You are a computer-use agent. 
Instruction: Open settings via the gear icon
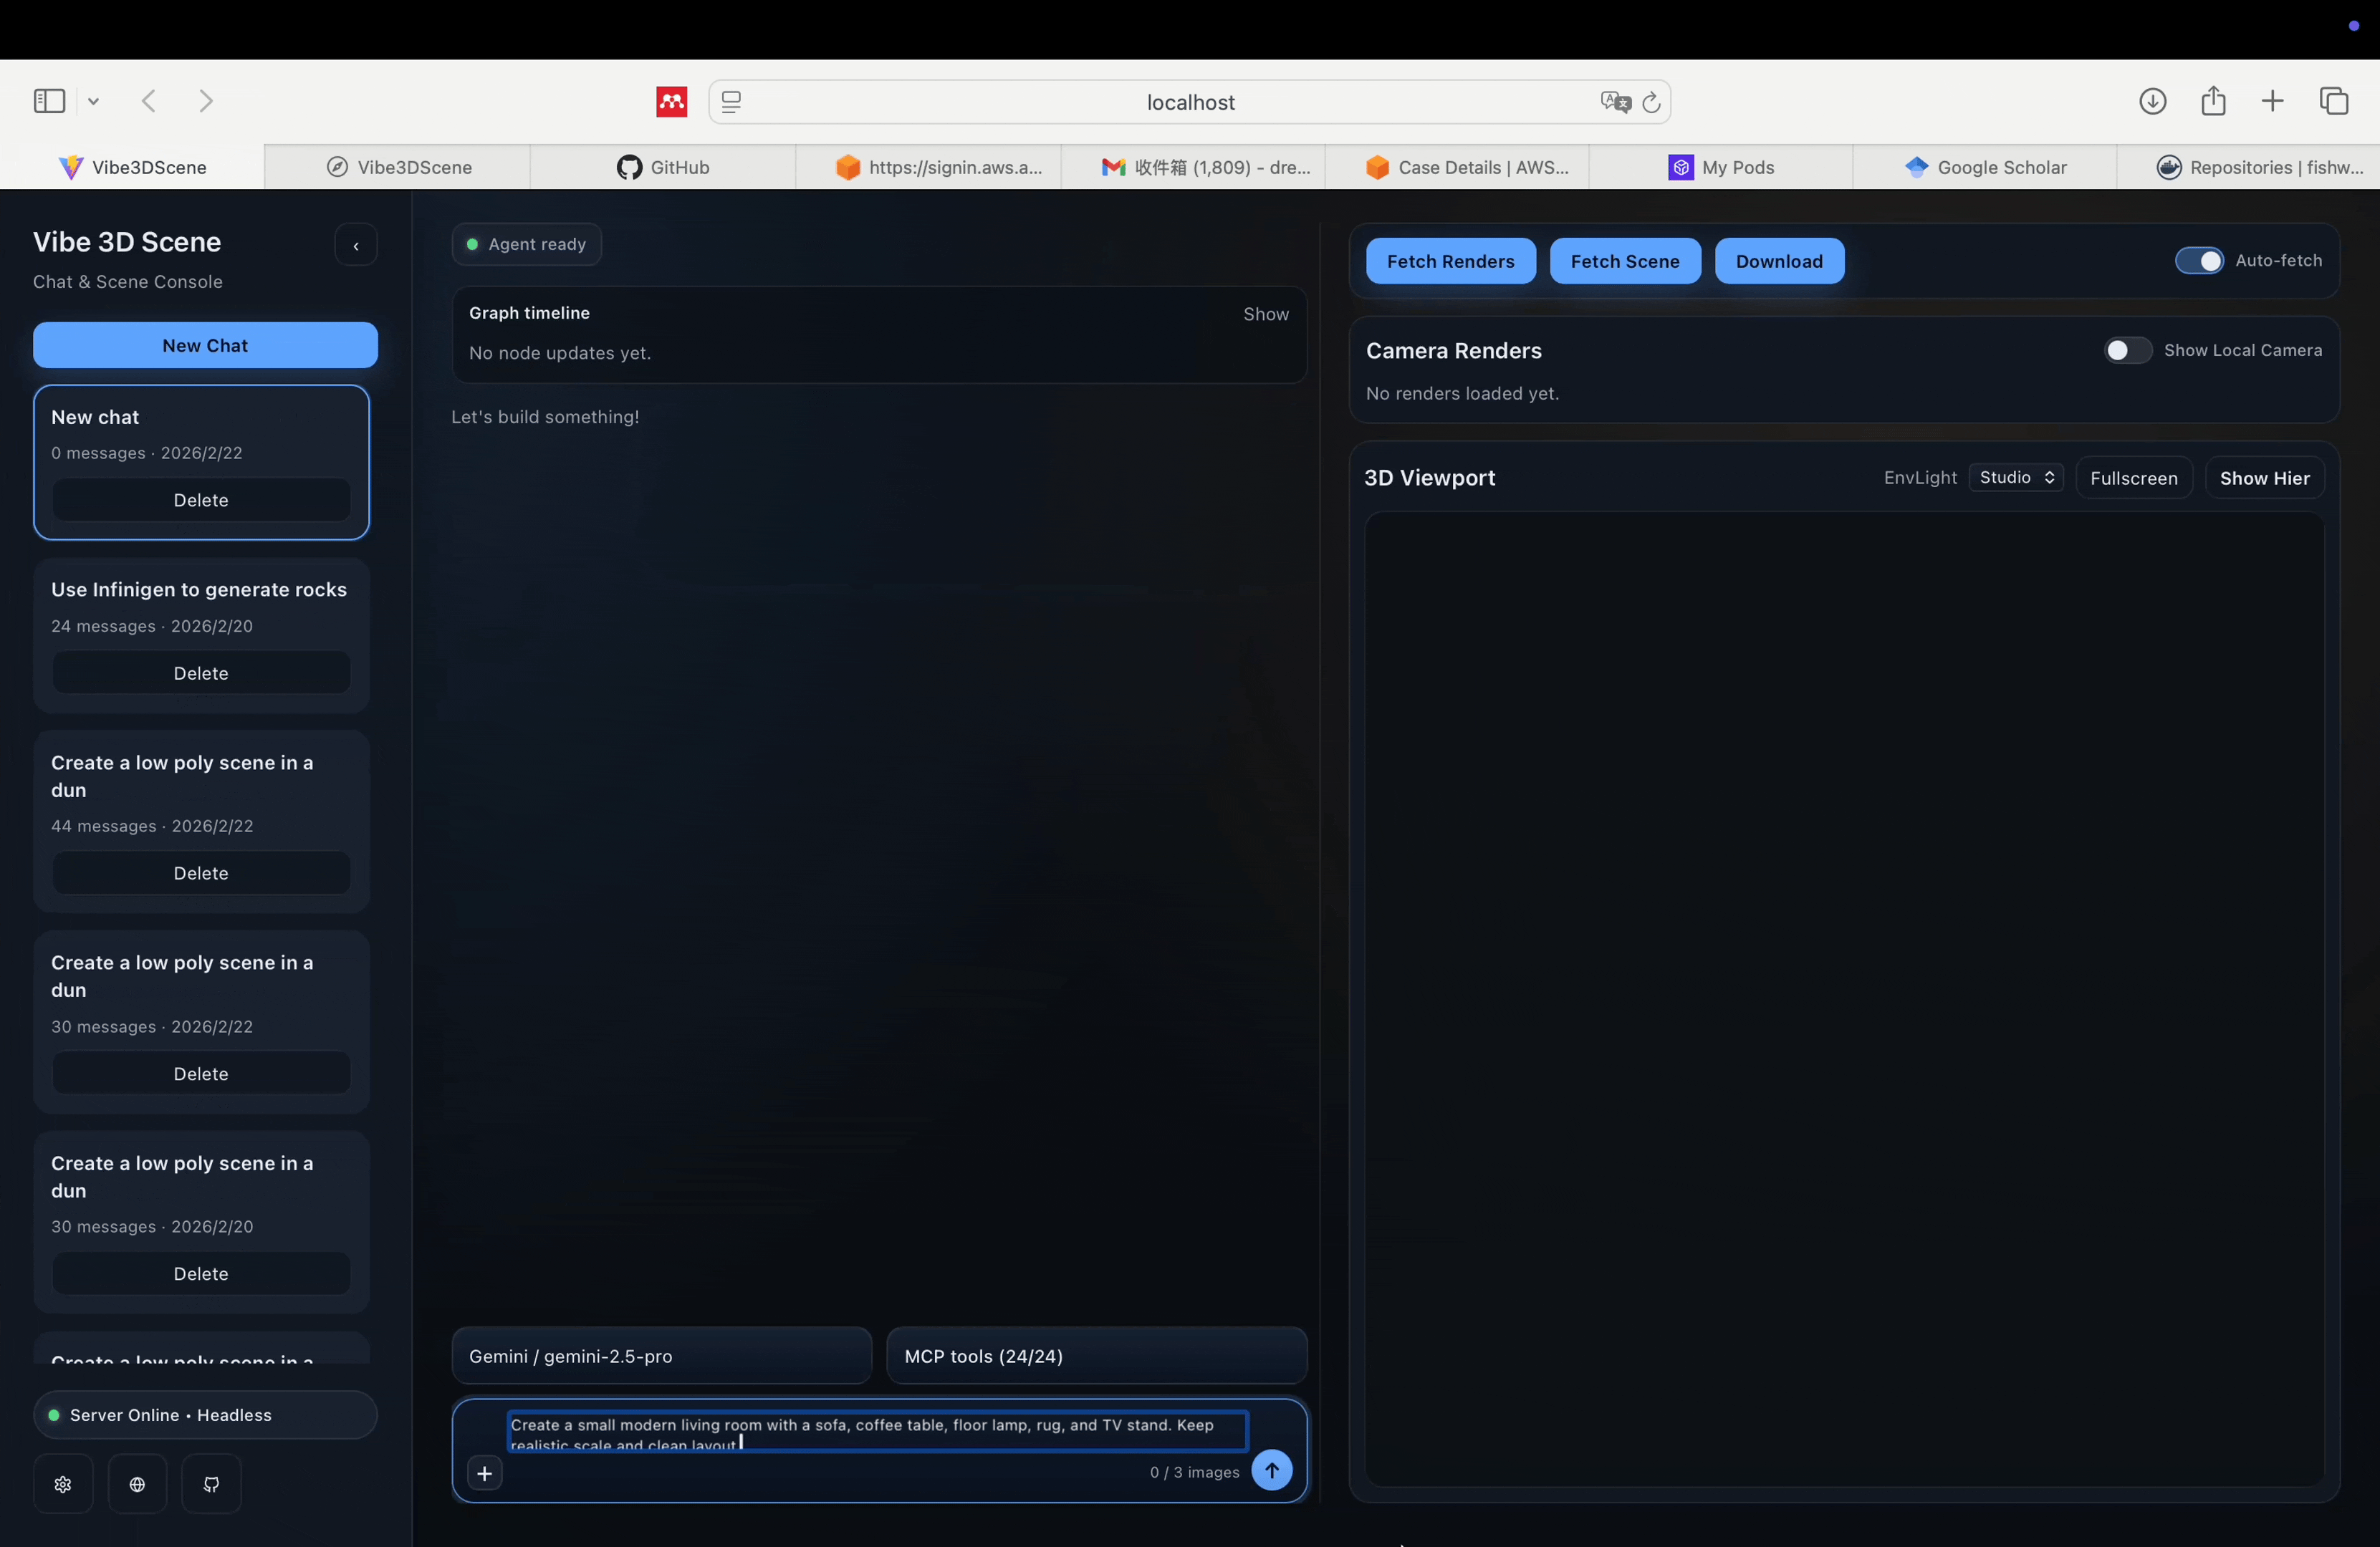click(x=62, y=1483)
